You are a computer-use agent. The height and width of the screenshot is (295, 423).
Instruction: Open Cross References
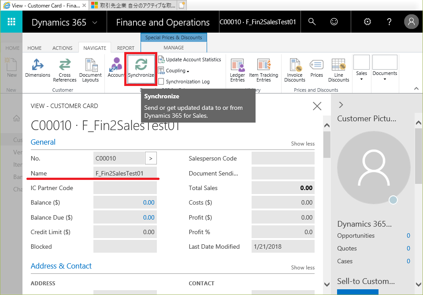[65, 70]
